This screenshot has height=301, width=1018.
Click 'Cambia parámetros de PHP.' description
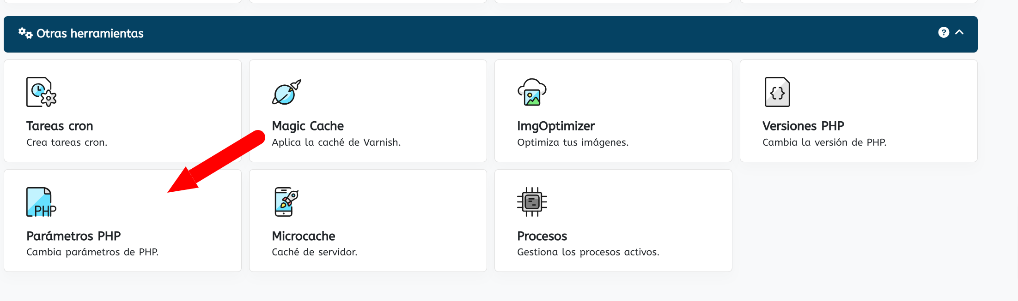[92, 252]
